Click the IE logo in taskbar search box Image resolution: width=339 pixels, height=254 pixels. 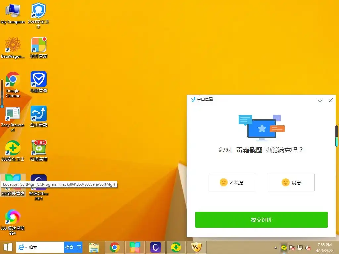21,247
